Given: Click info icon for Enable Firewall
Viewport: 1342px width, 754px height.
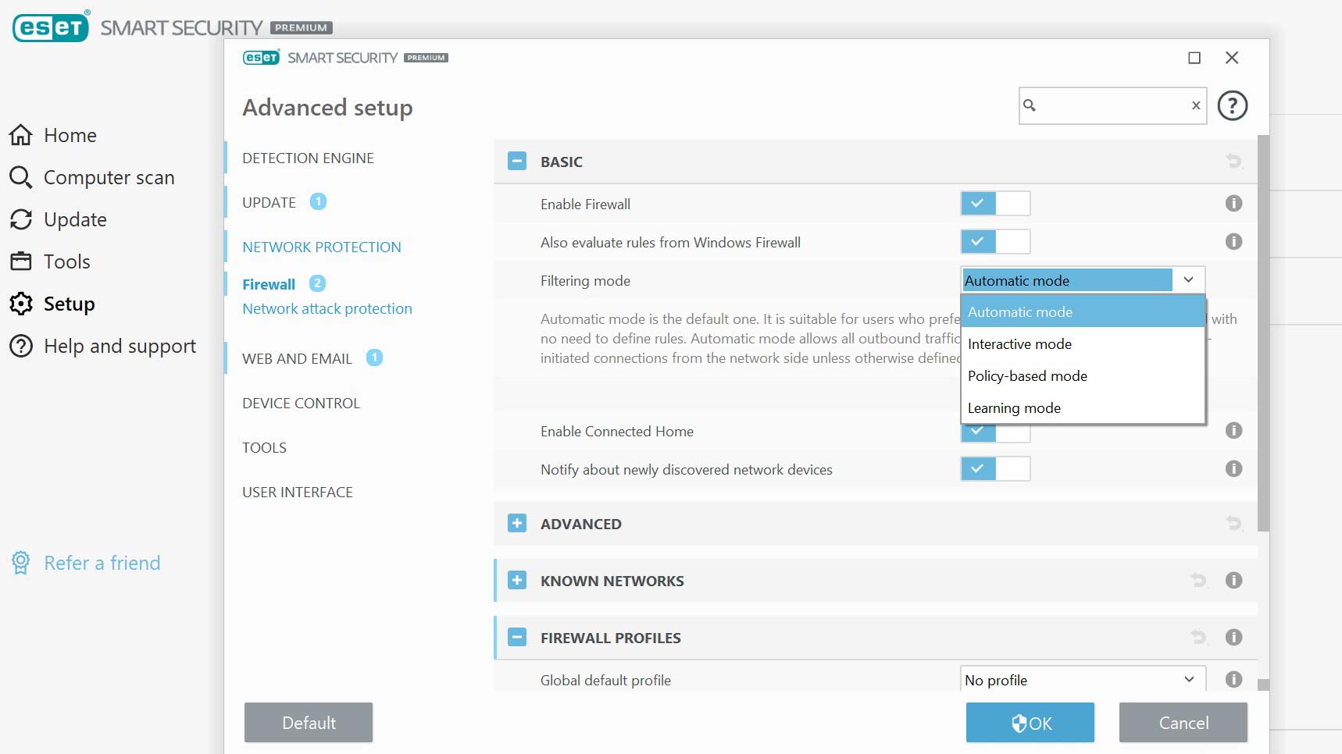Looking at the screenshot, I should pos(1233,204).
